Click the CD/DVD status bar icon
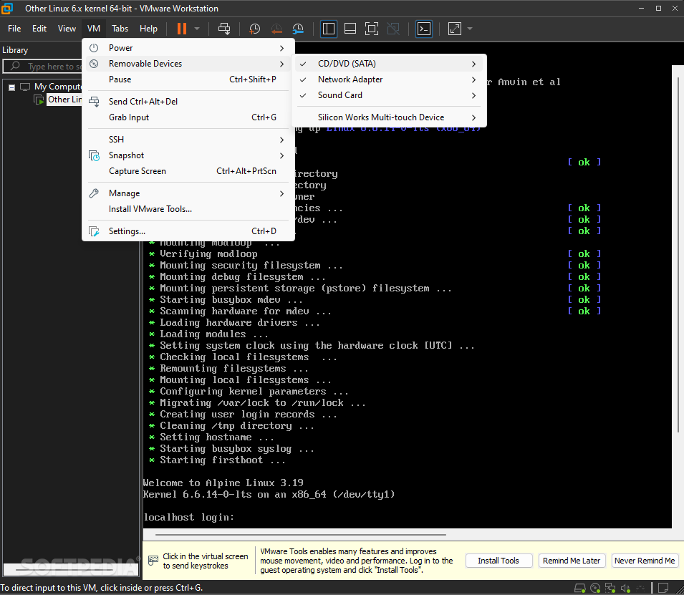The height and width of the screenshot is (595, 684). [595, 588]
